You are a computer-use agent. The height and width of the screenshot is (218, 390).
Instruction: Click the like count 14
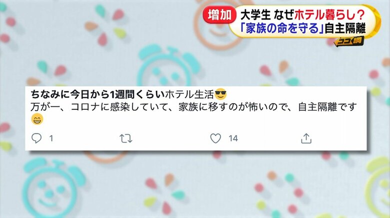[x=233, y=138]
